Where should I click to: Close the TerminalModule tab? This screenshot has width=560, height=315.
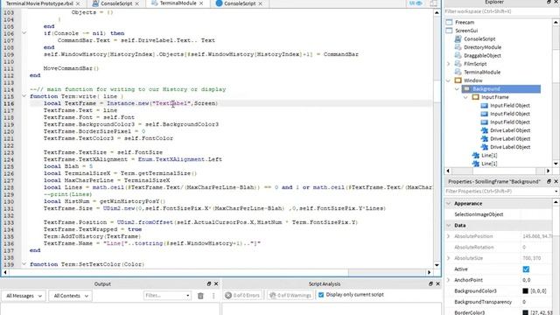pos(201,3)
